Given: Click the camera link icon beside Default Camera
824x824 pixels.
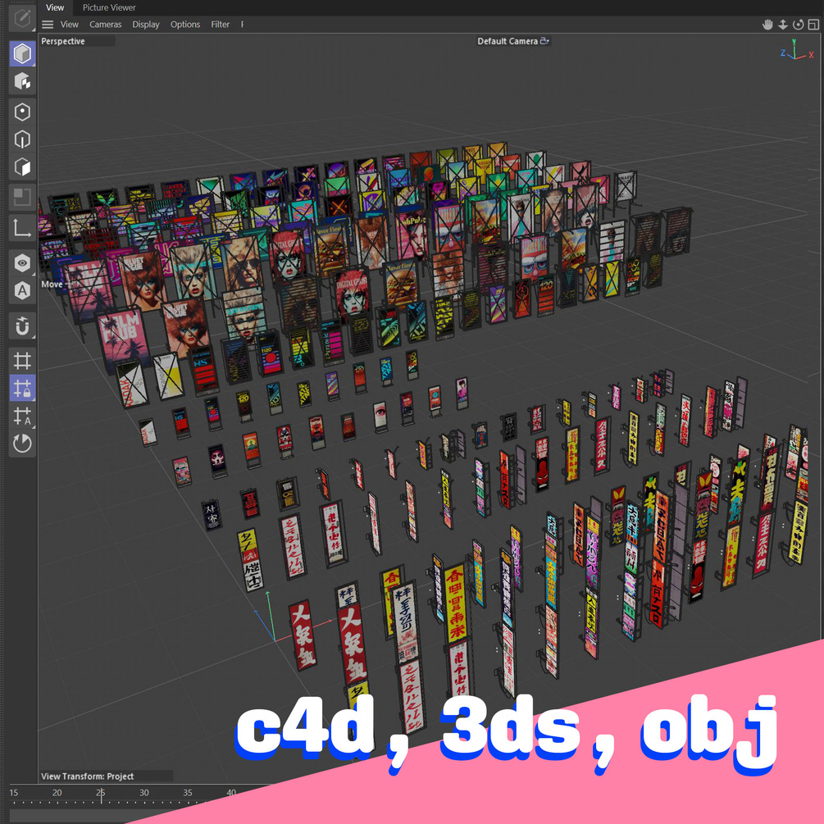Looking at the screenshot, I should click(544, 40).
